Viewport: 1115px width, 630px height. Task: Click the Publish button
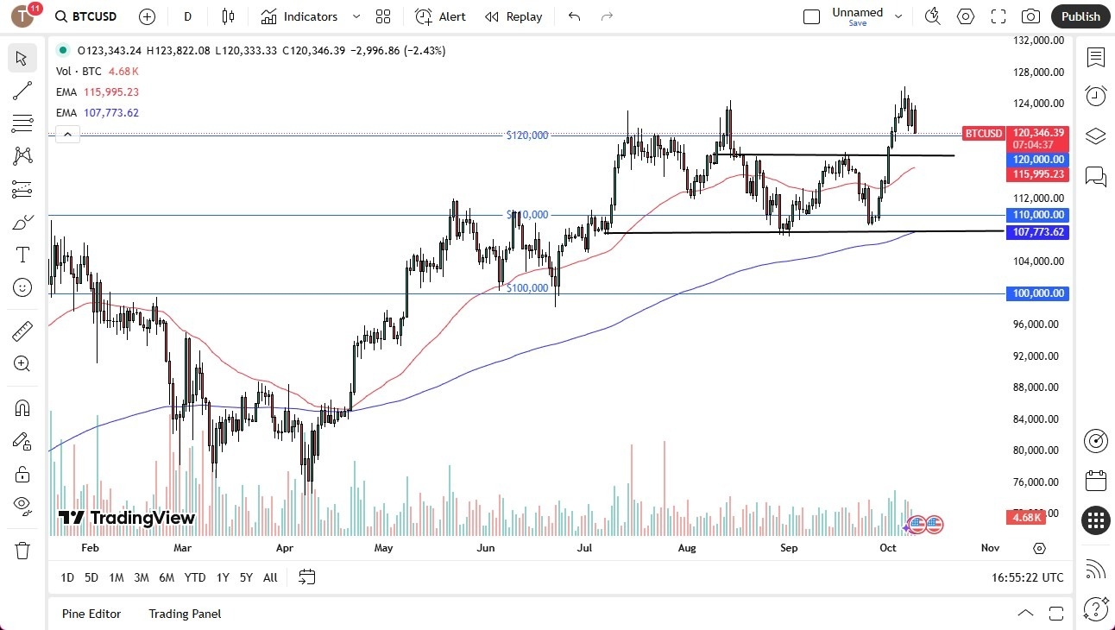(1080, 16)
